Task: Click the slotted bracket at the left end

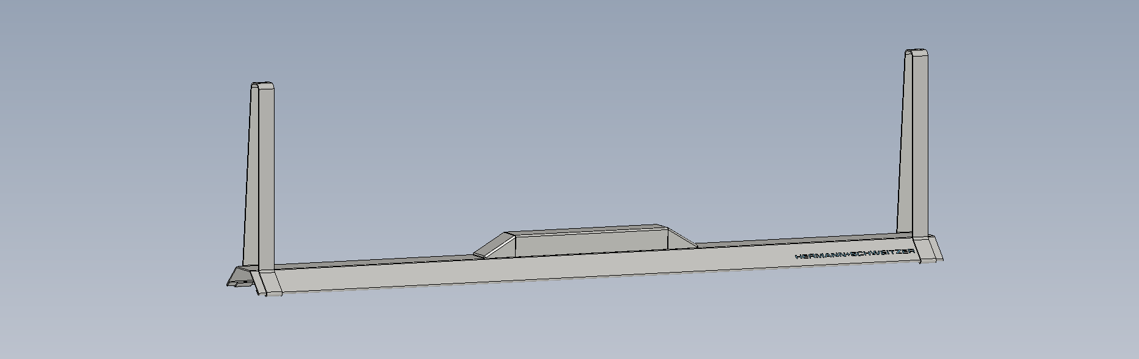Action: pos(239,279)
